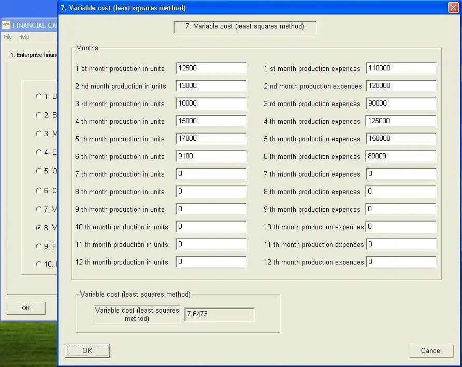Click the dialog heading label box
Image resolution: width=462 pixels, height=367 pixels.
[x=245, y=27]
